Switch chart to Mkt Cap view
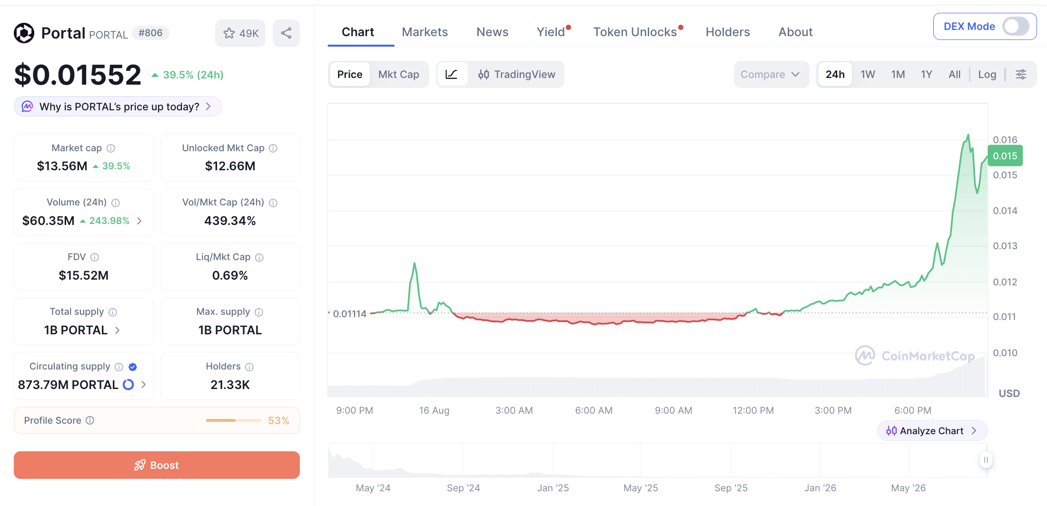The height and width of the screenshot is (506, 1047). 398,74
